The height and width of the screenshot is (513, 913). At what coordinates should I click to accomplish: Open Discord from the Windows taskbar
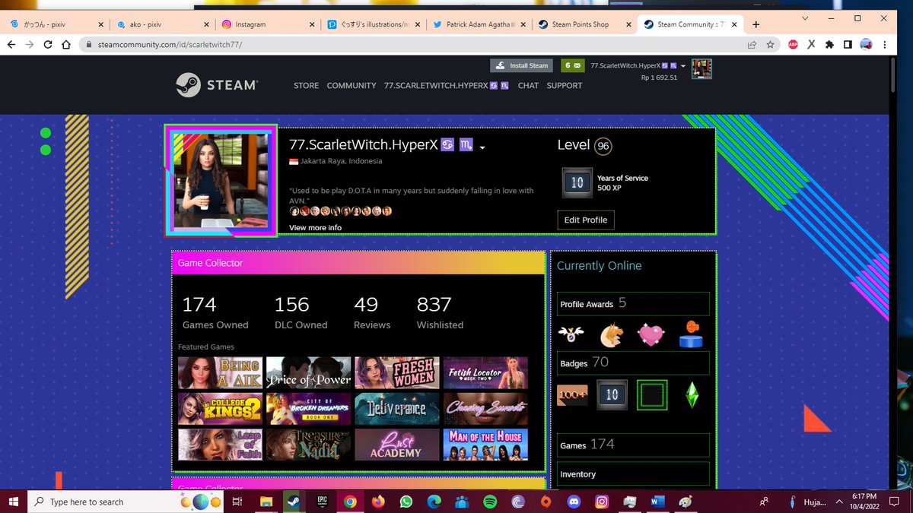point(574,502)
